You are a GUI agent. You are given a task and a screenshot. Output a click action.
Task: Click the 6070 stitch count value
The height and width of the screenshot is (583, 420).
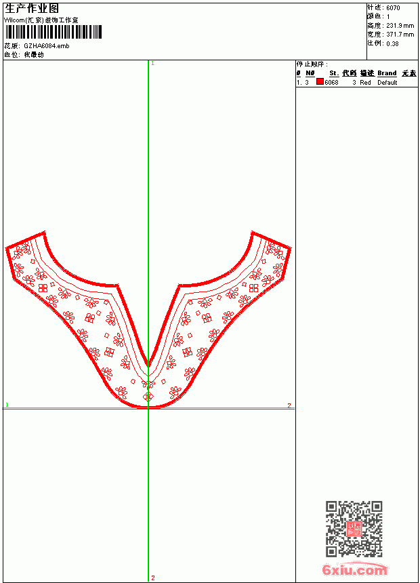(393, 8)
